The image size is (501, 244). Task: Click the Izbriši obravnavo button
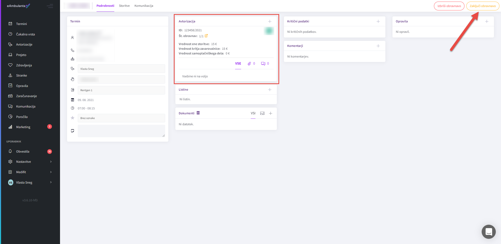[449, 6]
